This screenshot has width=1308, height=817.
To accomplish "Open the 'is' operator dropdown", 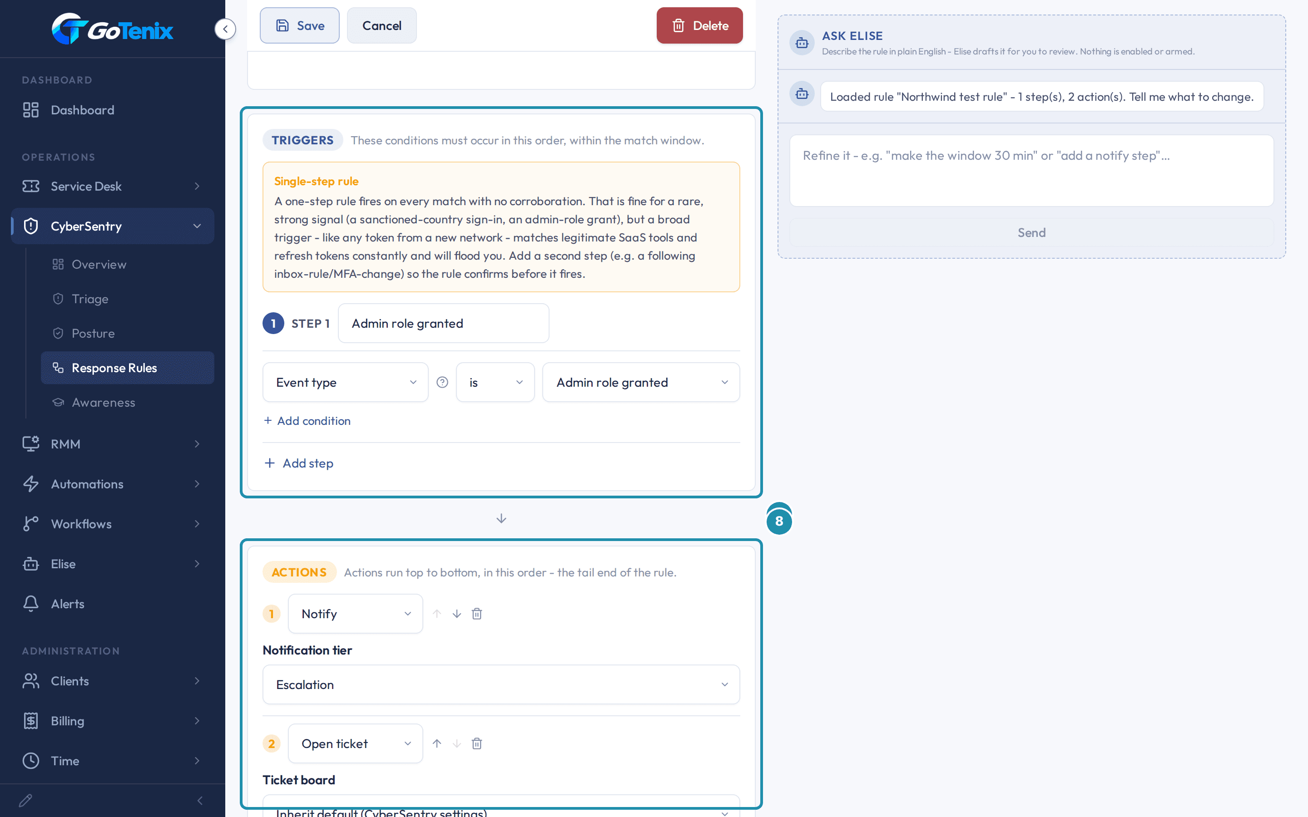I will coord(495,382).
